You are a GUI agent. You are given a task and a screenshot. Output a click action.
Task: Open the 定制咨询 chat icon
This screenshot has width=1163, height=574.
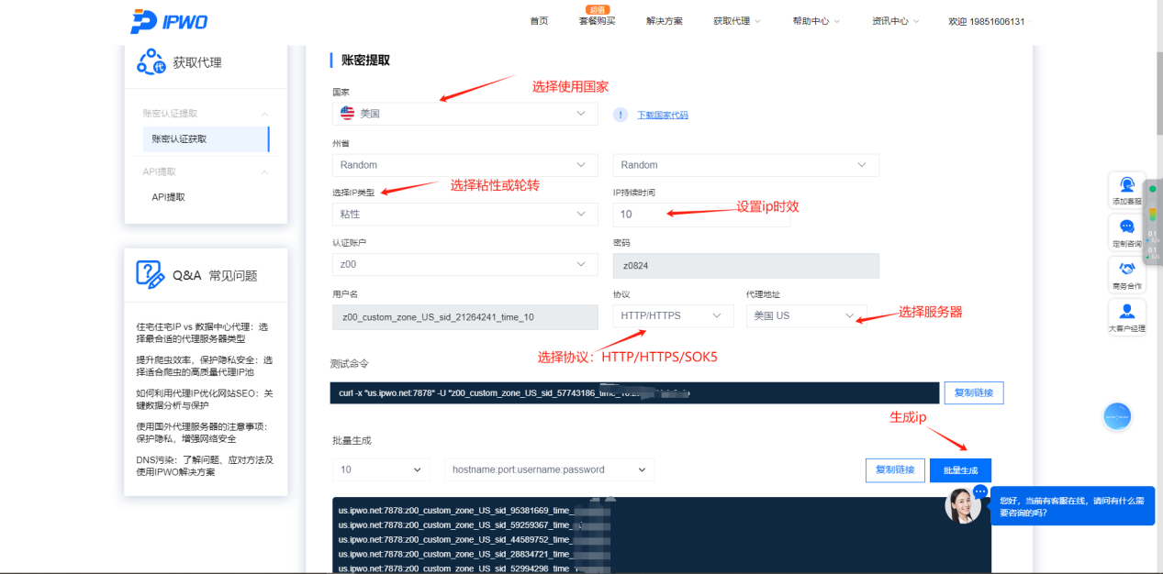[x=1127, y=229]
